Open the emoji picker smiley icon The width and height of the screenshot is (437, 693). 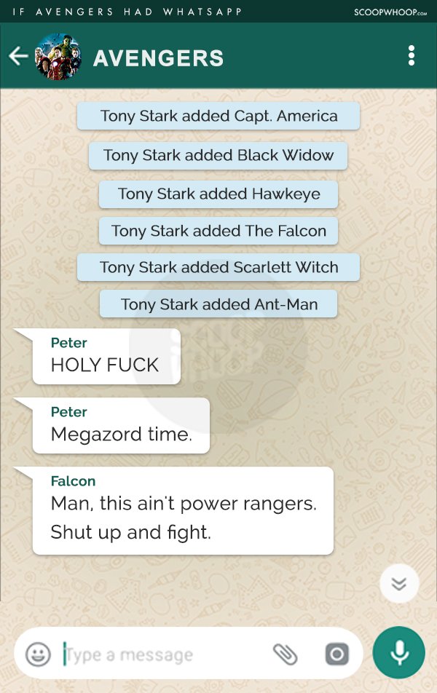tap(38, 654)
